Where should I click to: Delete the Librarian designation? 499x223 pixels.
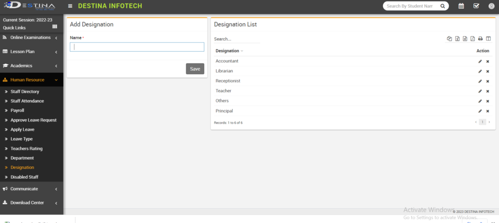click(487, 71)
